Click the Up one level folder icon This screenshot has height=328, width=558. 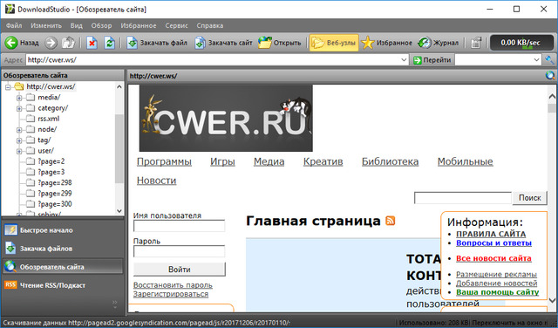tap(68, 43)
